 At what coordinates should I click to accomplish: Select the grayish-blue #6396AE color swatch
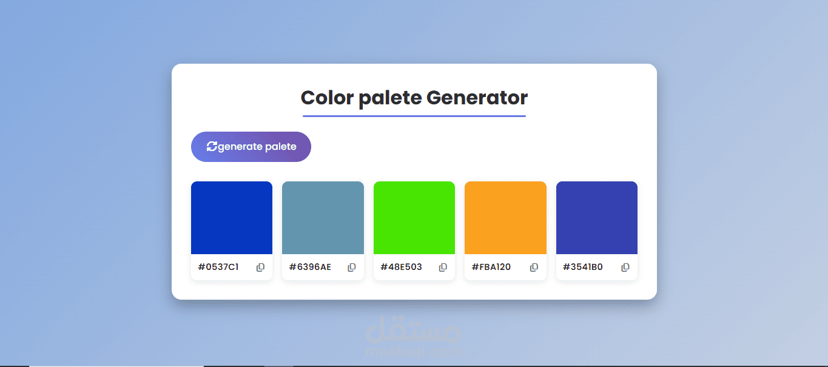tap(323, 217)
